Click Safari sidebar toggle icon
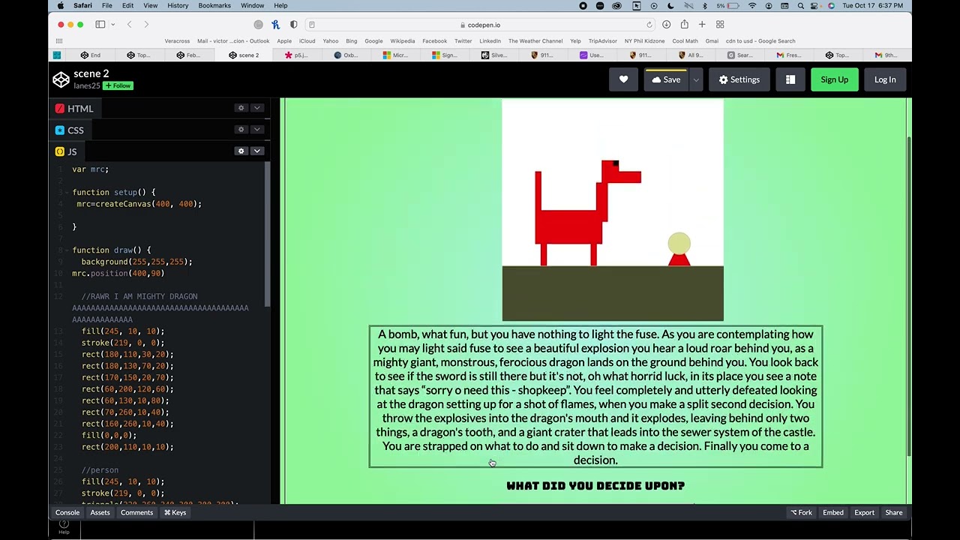This screenshot has height=540, width=960. [x=100, y=25]
